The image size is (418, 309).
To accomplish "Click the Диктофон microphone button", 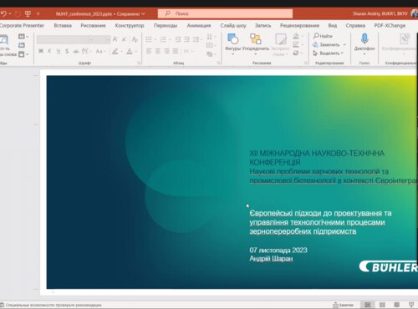I will click(x=364, y=43).
